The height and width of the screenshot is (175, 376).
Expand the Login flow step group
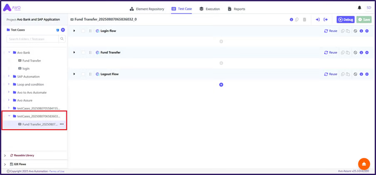[74, 31]
